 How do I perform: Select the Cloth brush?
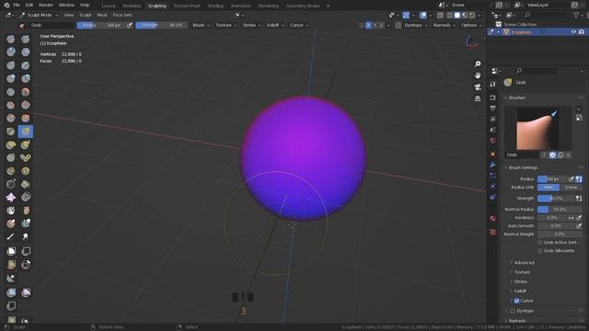[x=11, y=197]
